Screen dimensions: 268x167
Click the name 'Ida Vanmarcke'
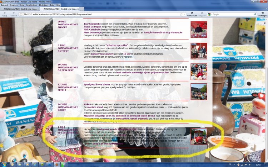pos(92,24)
